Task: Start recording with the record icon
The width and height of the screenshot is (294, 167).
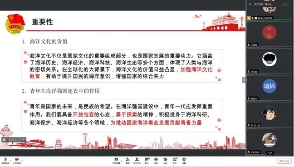Action: 156,161
